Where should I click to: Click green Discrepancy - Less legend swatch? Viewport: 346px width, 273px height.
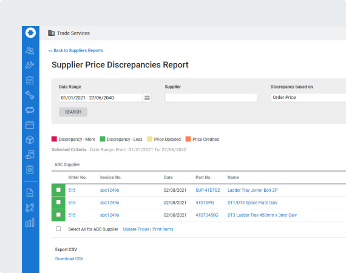point(103,139)
